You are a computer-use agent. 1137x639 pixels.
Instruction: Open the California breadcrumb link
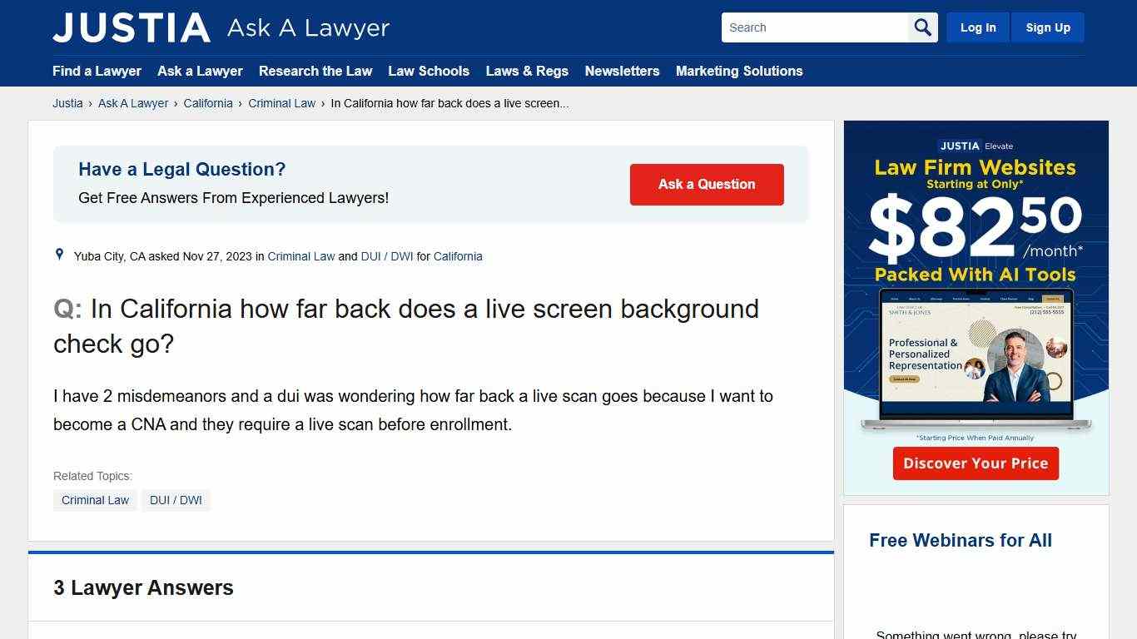pos(208,103)
